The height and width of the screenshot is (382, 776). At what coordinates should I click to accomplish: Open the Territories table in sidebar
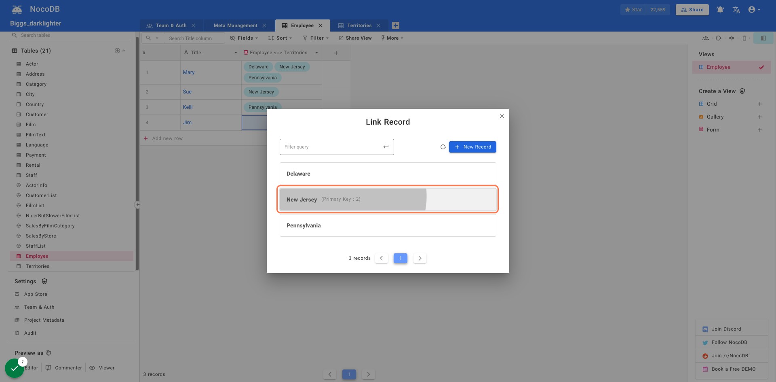click(x=71, y=266)
